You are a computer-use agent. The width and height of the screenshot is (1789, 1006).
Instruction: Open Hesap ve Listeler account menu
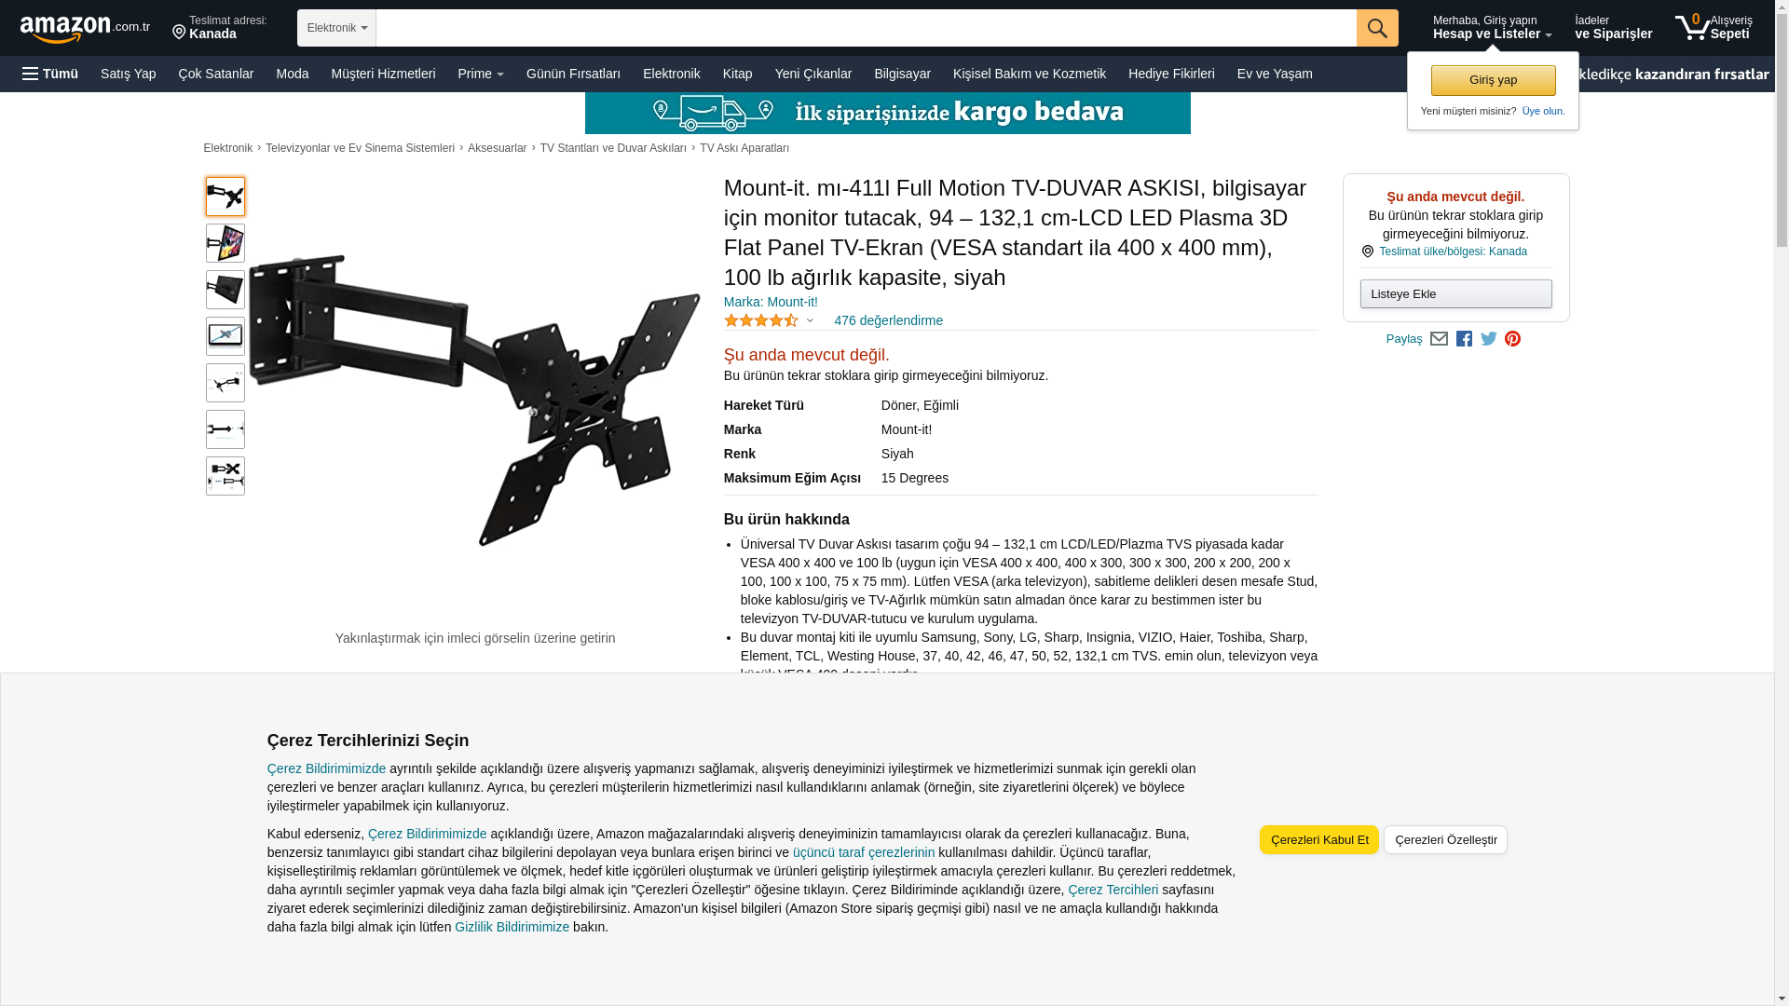(1492, 28)
